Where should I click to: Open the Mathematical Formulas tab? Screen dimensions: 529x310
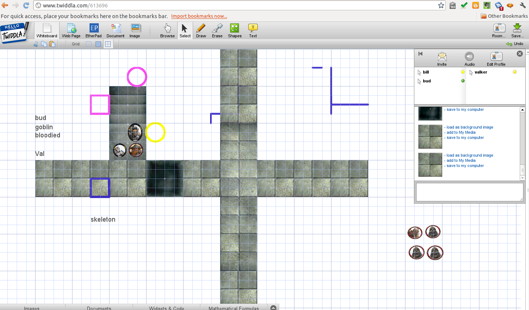(x=233, y=308)
